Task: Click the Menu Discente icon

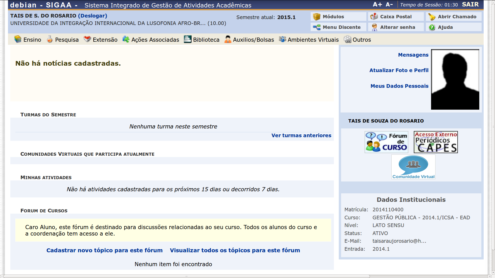Action: coord(317,27)
